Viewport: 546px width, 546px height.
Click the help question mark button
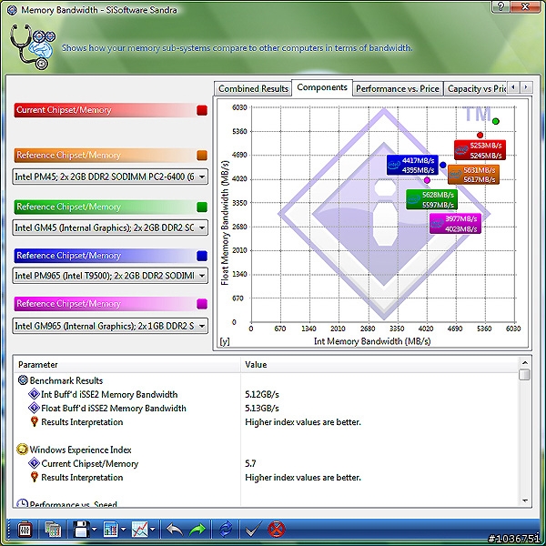point(501,6)
